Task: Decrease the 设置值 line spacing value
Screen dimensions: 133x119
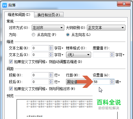Action: pos(112,83)
